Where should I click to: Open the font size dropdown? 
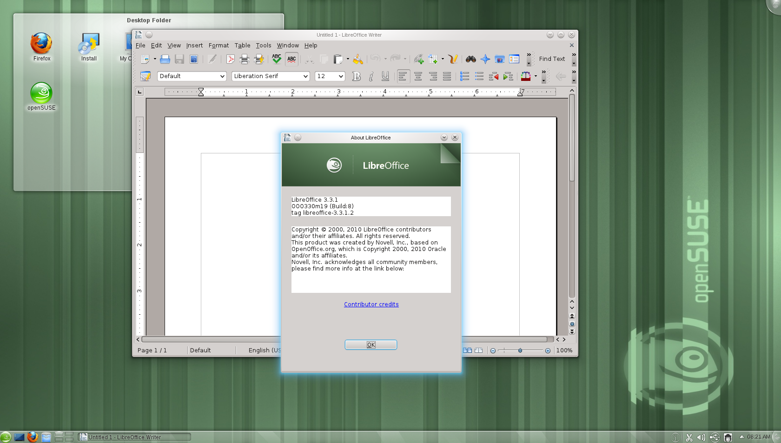point(330,76)
